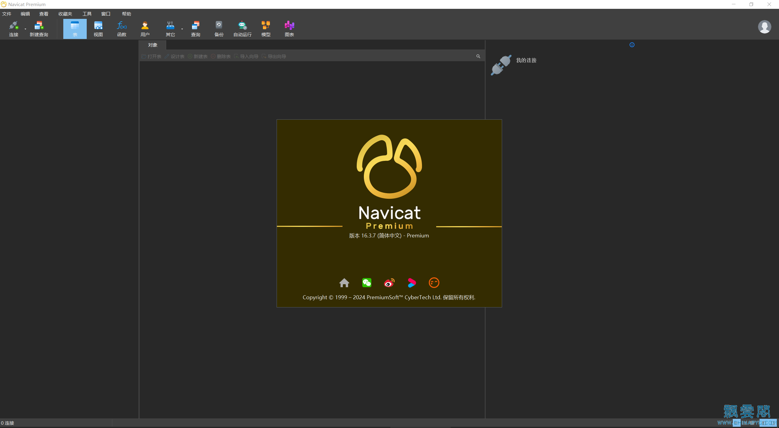Click the Import Wizard (导入向导) button

pos(246,56)
